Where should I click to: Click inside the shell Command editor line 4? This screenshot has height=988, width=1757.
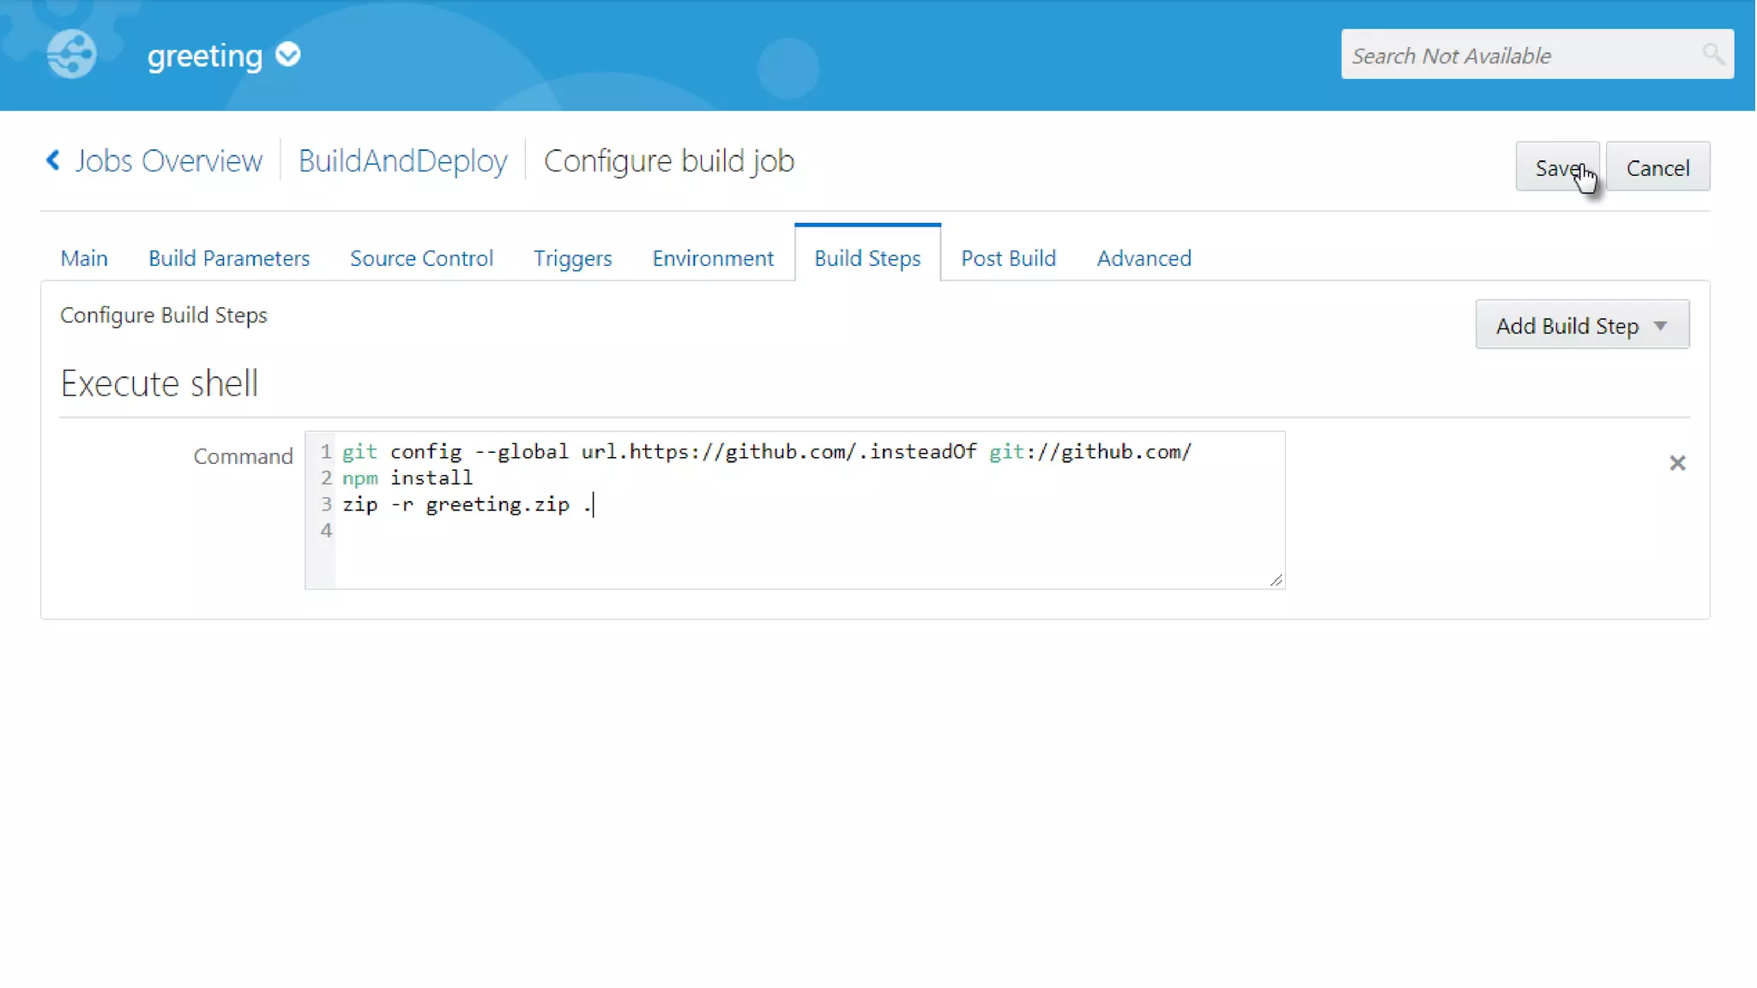tap(601, 531)
